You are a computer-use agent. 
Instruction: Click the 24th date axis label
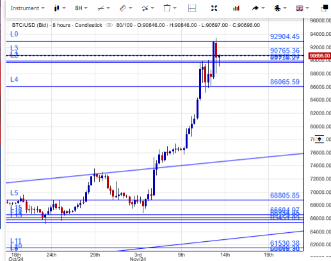51,255
